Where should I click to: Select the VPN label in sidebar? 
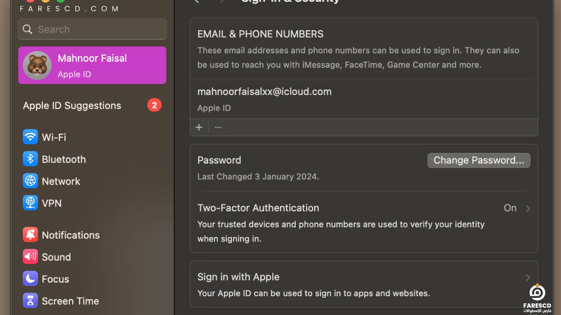(x=52, y=203)
